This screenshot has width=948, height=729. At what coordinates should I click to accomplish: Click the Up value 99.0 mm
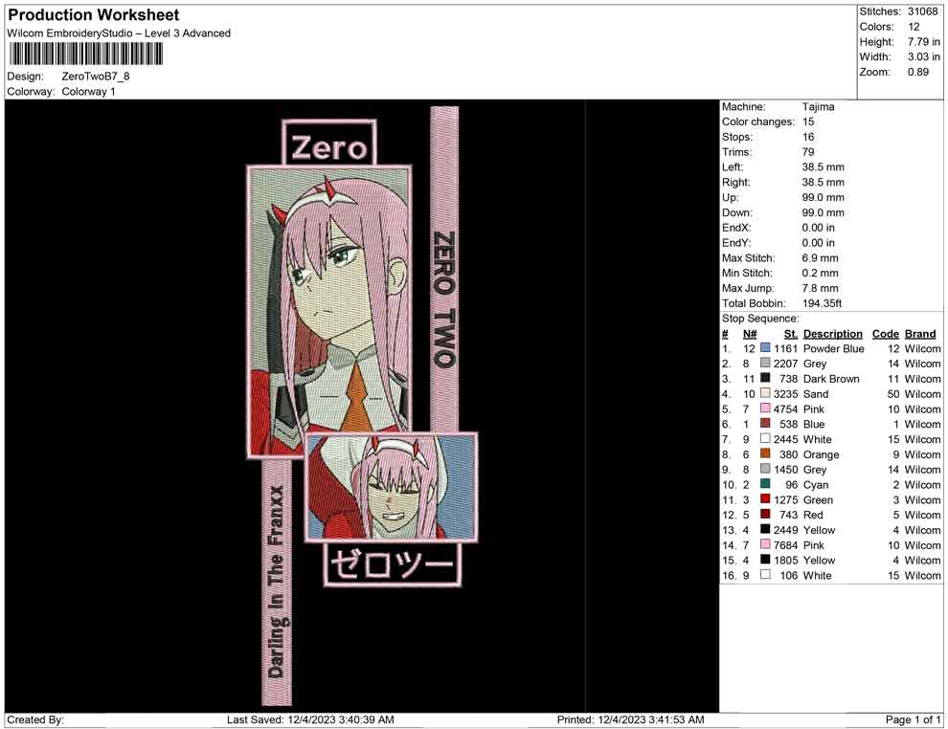[823, 197]
